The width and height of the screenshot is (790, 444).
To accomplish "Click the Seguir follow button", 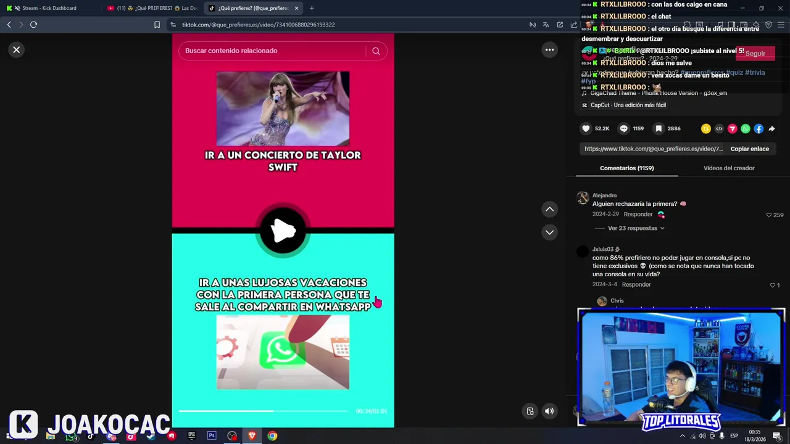I will [755, 54].
